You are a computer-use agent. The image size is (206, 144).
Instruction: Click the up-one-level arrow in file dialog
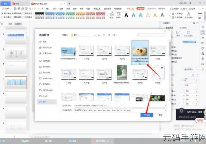pyautogui.click(x=104, y=35)
